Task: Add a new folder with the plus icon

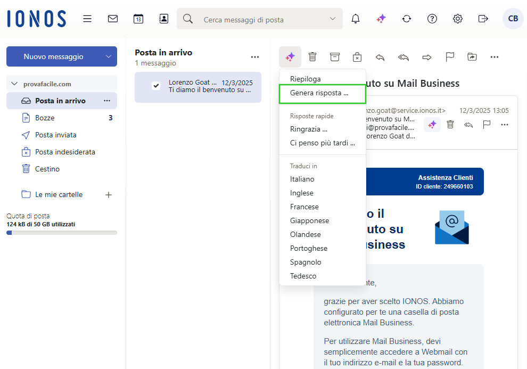Action: (109, 195)
